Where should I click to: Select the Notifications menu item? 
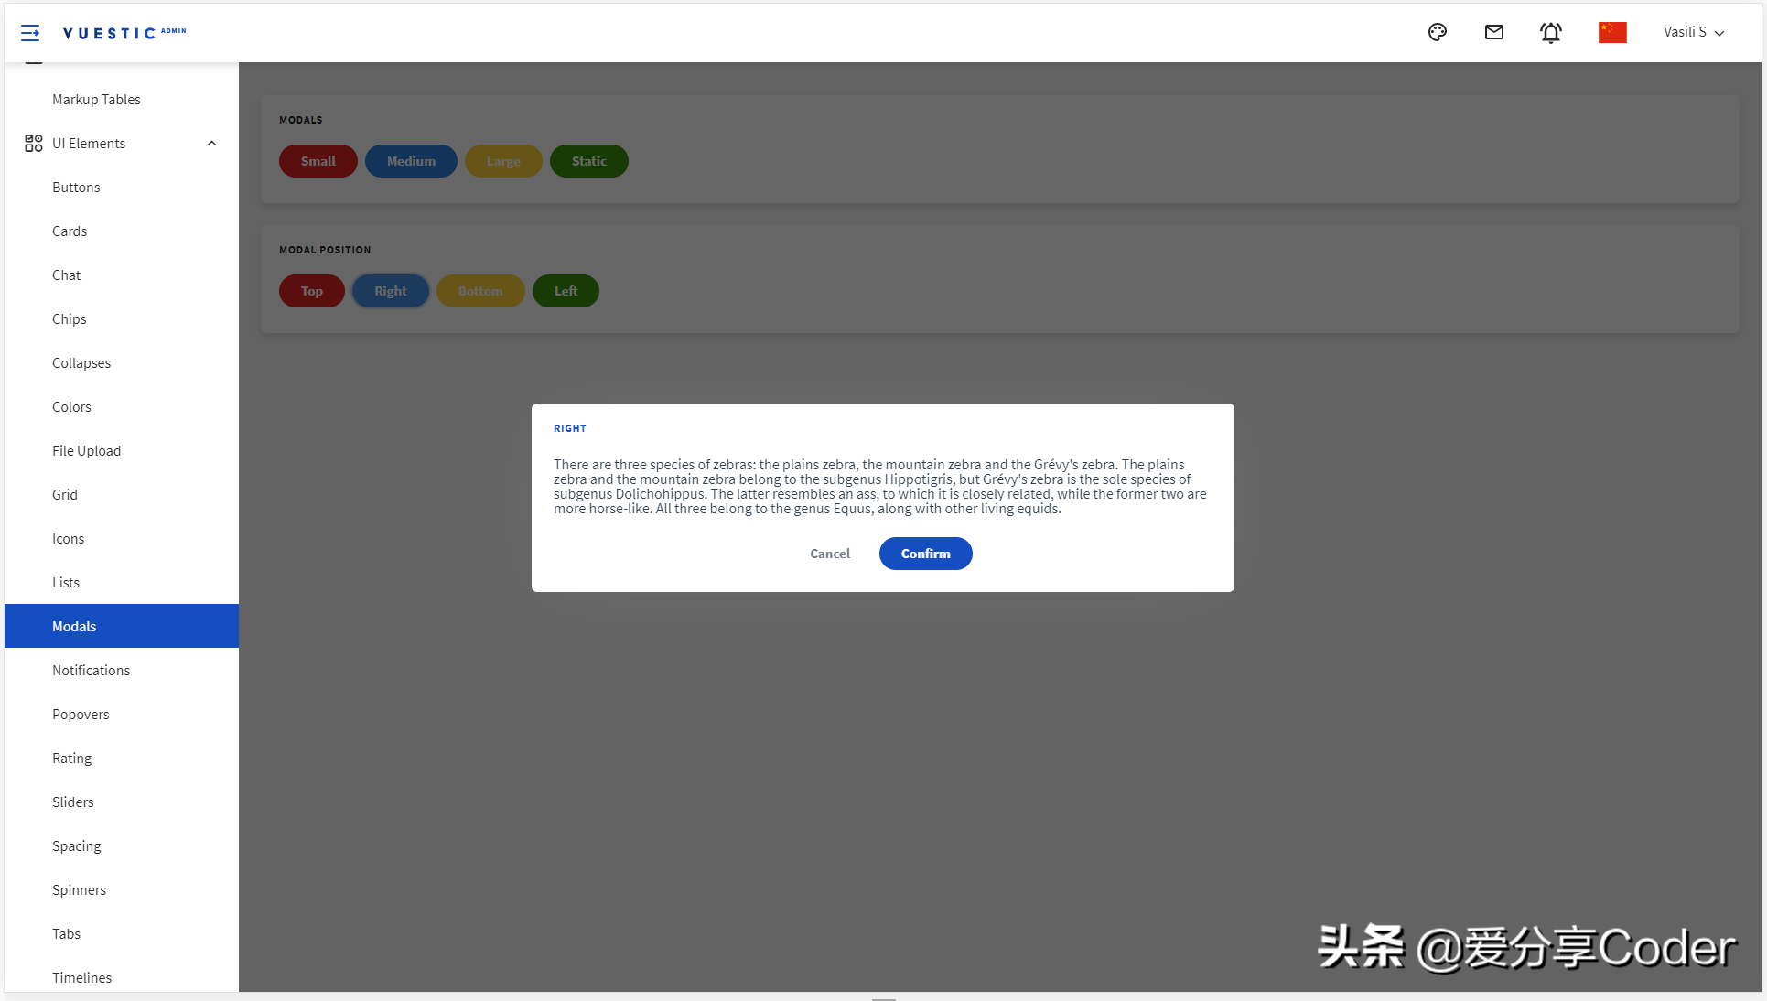(x=90, y=669)
